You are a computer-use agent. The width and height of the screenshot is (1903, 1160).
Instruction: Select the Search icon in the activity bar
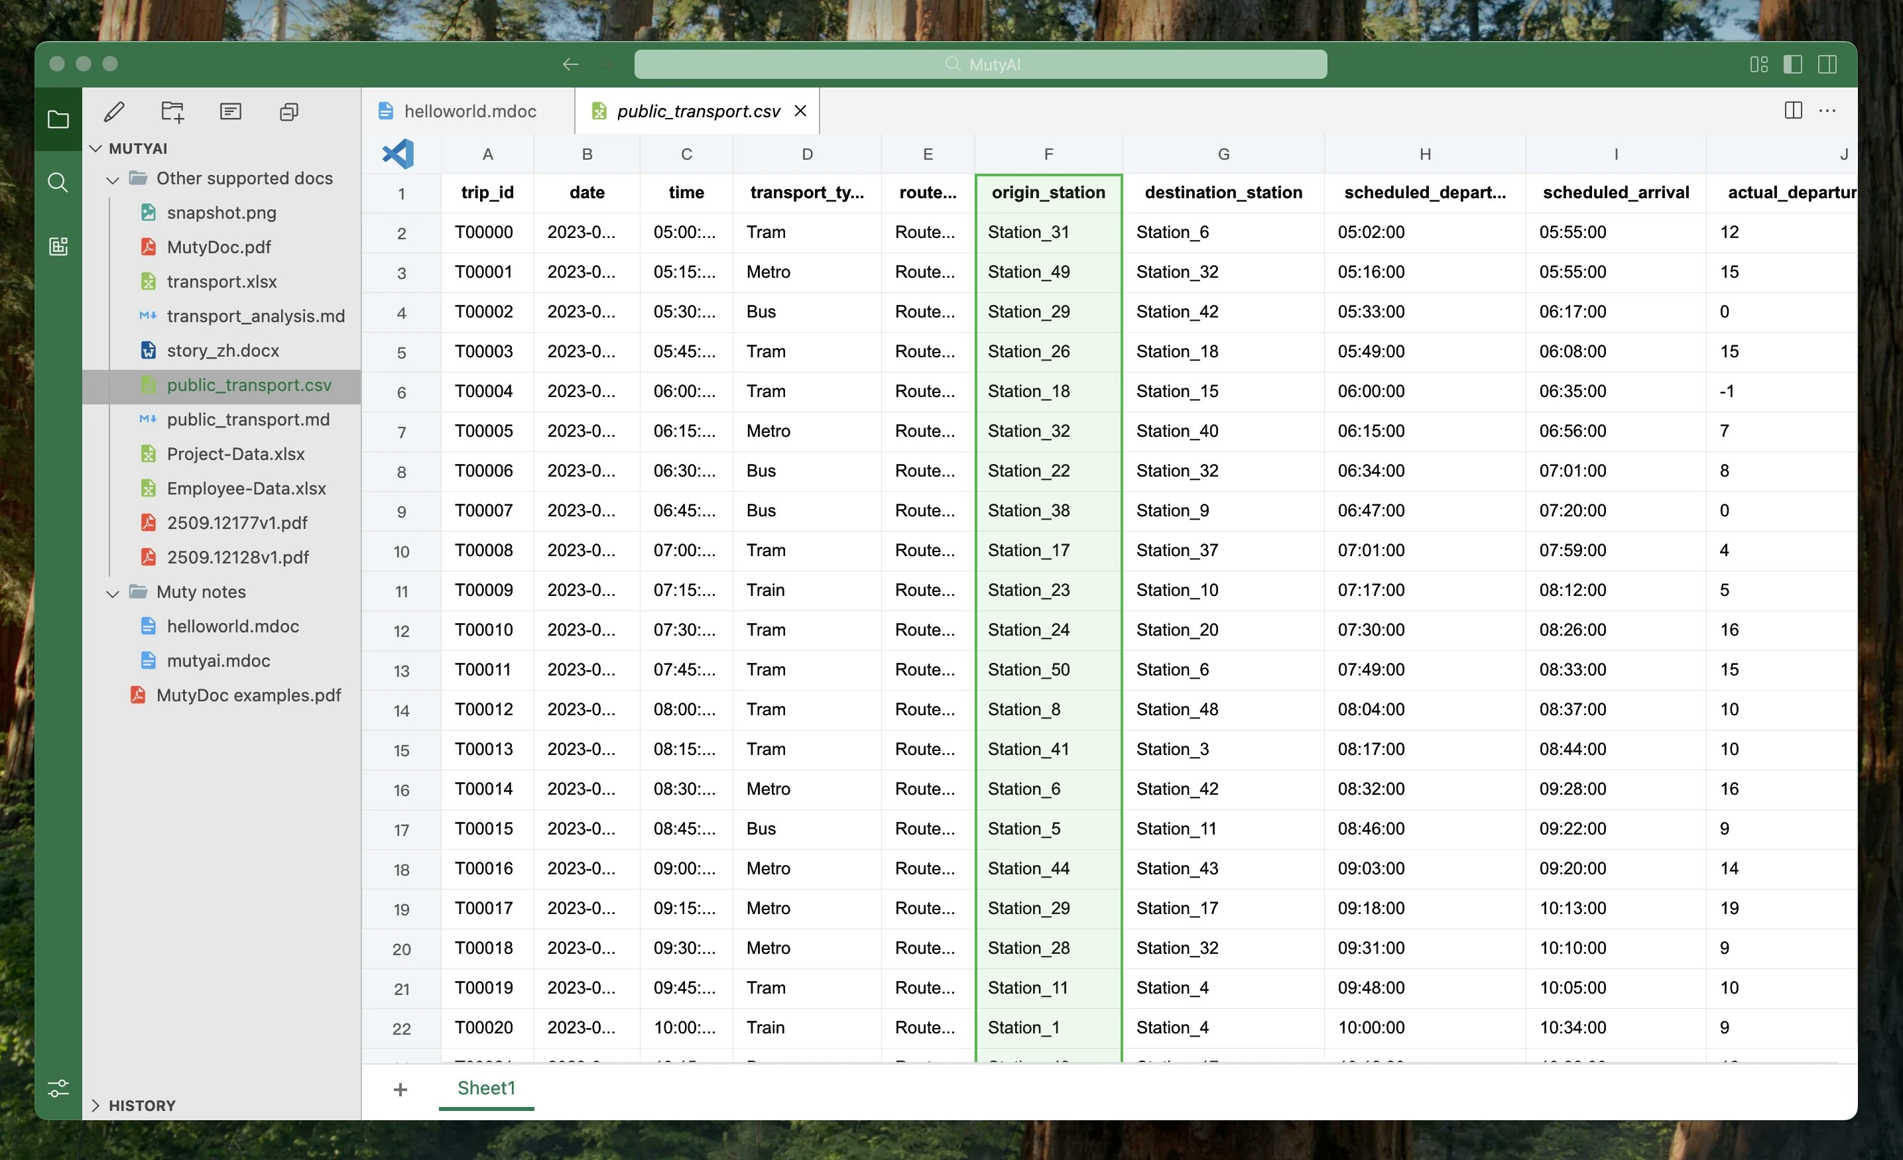click(59, 182)
